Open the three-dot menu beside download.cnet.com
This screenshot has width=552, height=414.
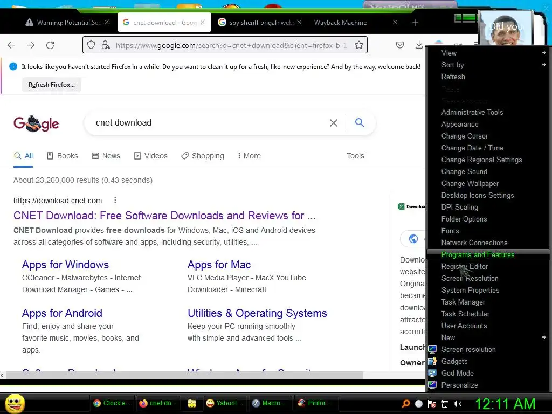pyautogui.click(x=115, y=201)
